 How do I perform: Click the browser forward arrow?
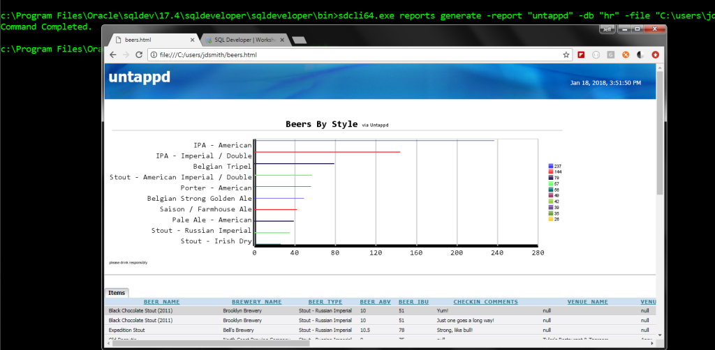click(x=126, y=55)
